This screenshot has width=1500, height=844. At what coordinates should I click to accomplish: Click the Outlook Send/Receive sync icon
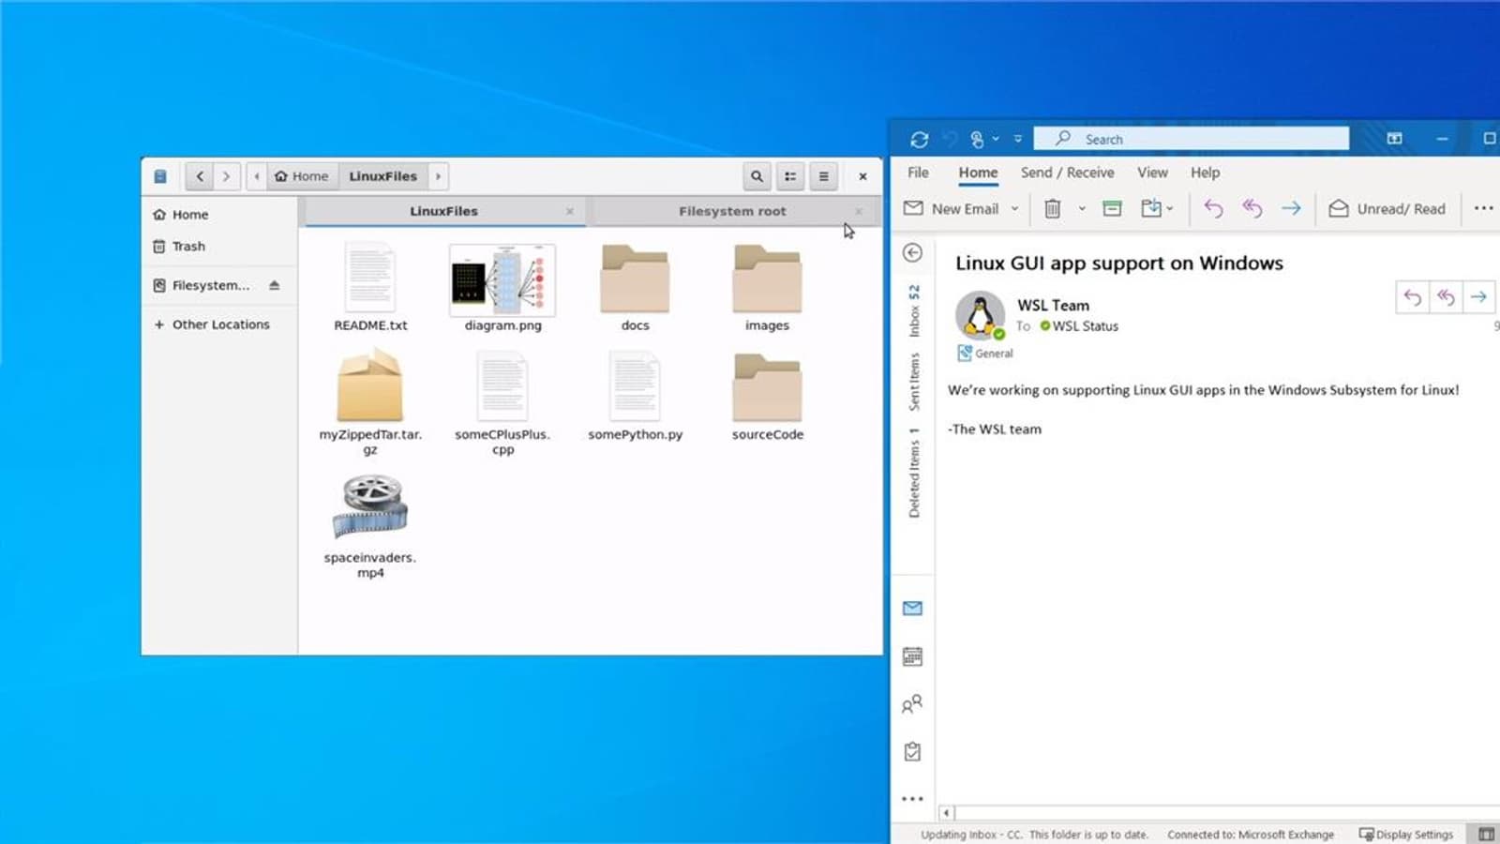click(919, 139)
